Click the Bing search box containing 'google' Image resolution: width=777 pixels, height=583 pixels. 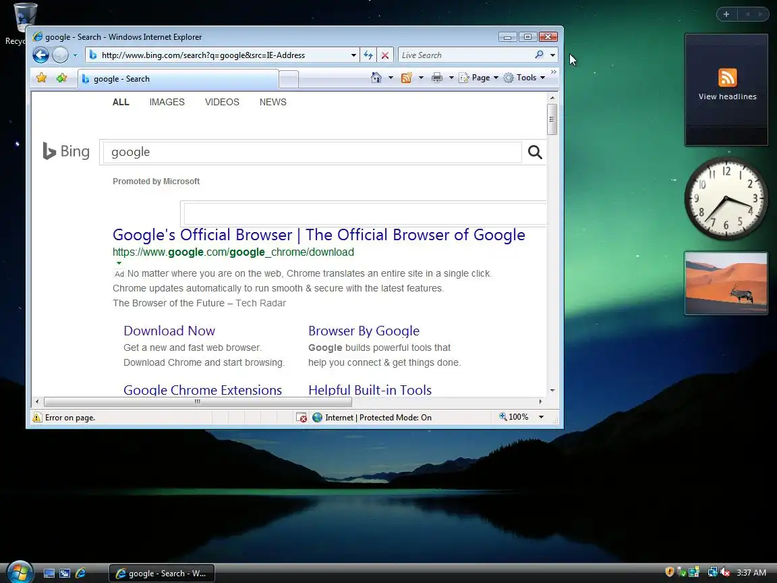point(311,152)
